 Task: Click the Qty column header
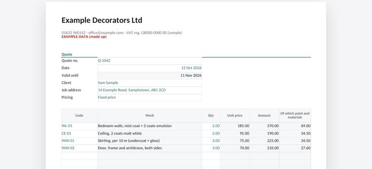tap(211, 115)
